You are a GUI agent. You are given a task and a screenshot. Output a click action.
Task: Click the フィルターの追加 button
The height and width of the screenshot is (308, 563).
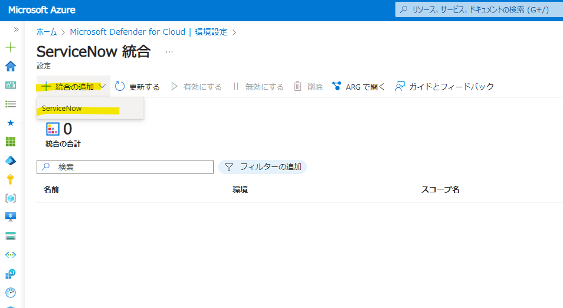[x=263, y=167]
